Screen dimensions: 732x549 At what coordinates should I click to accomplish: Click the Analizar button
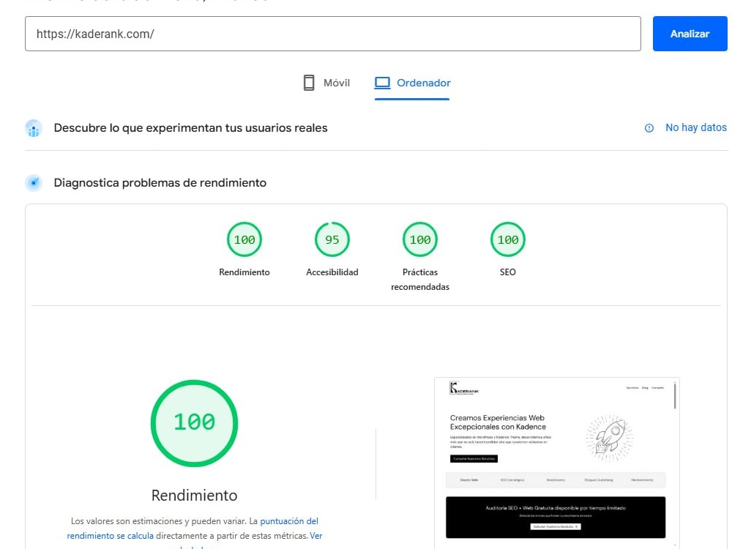click(690, 34)
